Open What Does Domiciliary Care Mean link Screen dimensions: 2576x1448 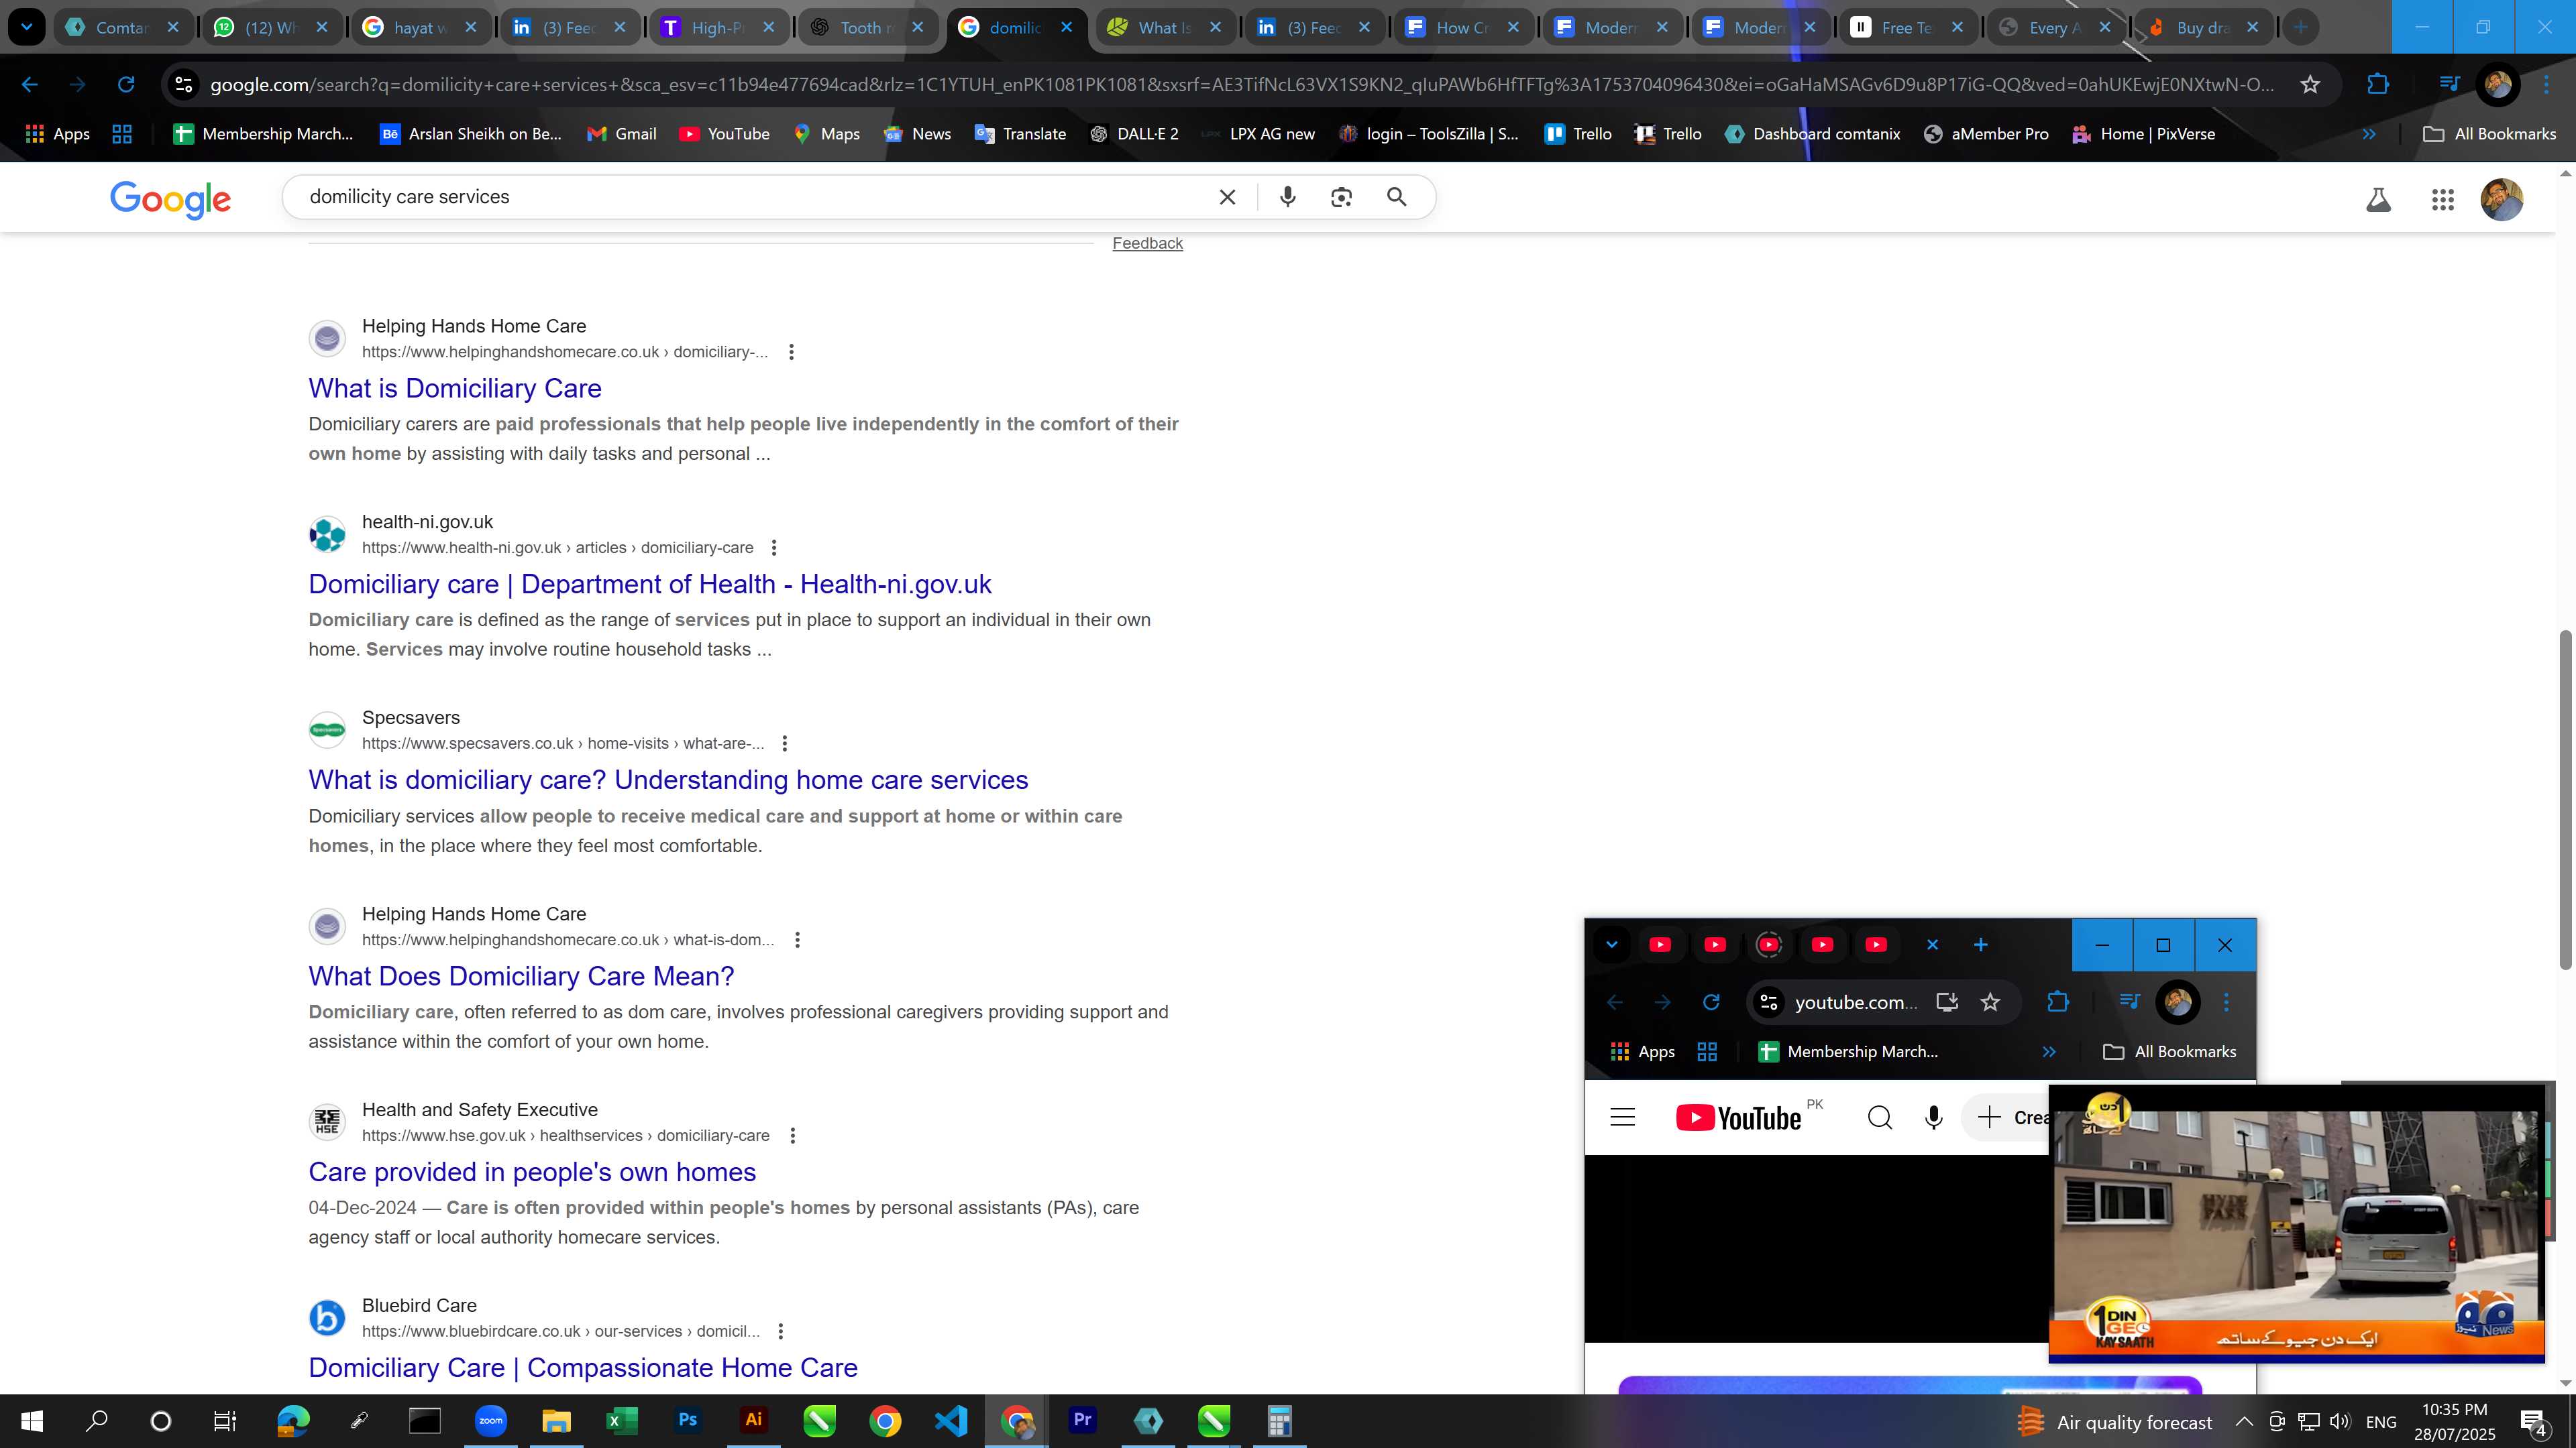click(521, 976)
